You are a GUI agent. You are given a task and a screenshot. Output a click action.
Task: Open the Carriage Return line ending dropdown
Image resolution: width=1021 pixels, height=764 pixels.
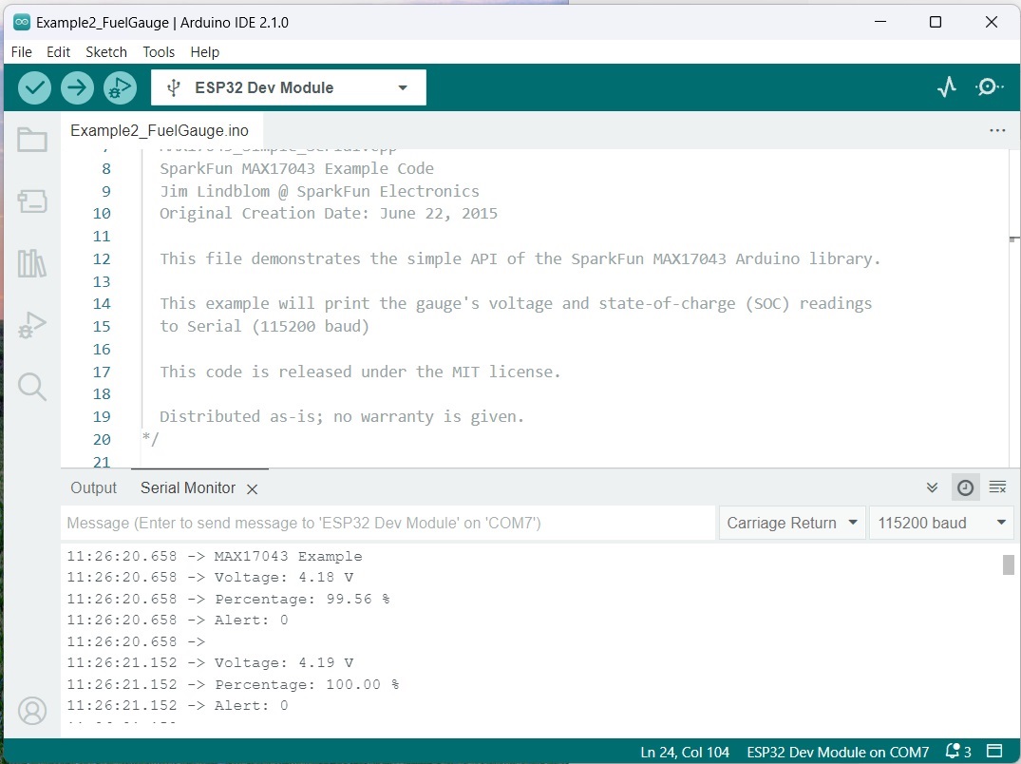(x=792, y=523)
